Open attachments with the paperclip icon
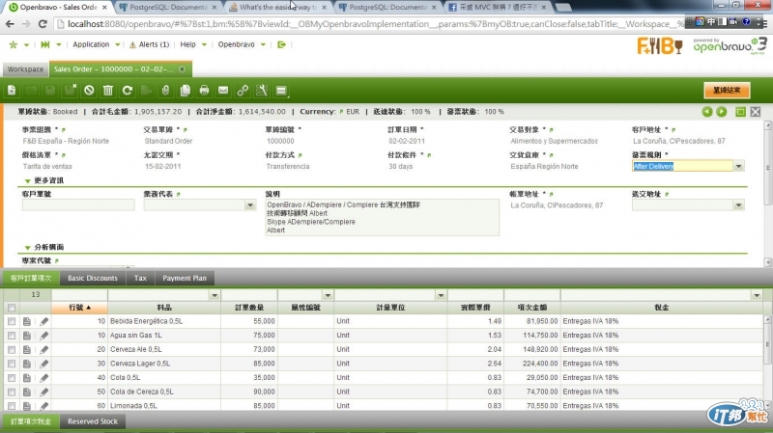Viewport: 773px width, 433px height. pyautogui.click(x=165, y=91)
